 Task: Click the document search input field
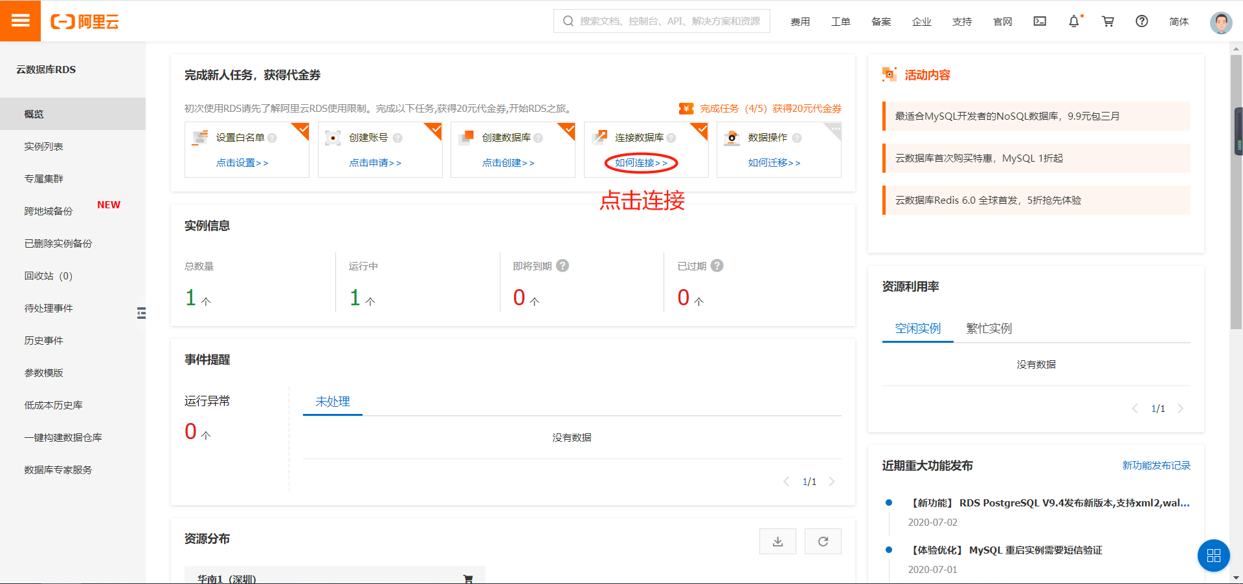[662, 21]
